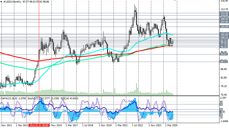This screenshot has height=128, width=229.
Task: Click the 1 Nov 2023 time axis label
Action: 155,125
